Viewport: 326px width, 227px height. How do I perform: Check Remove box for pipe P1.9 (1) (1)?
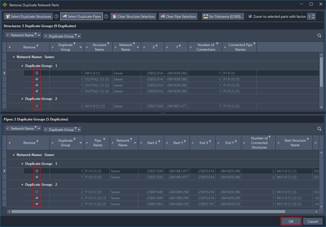[x=37, y=171]
